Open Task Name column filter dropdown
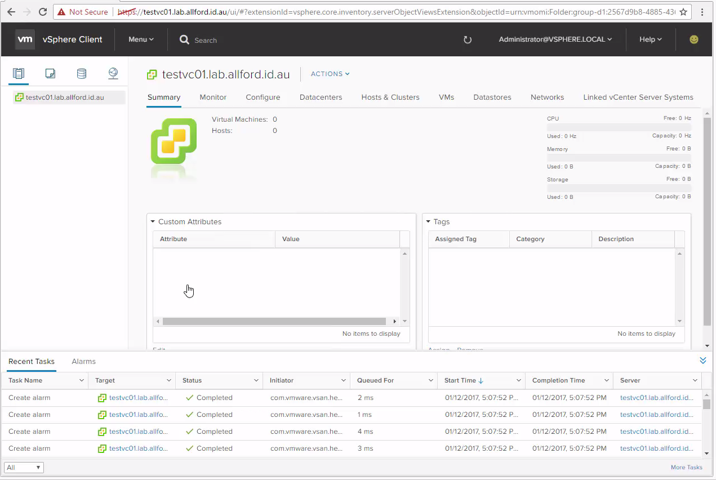This screenshot has height=480, width=716. [82, 381]
